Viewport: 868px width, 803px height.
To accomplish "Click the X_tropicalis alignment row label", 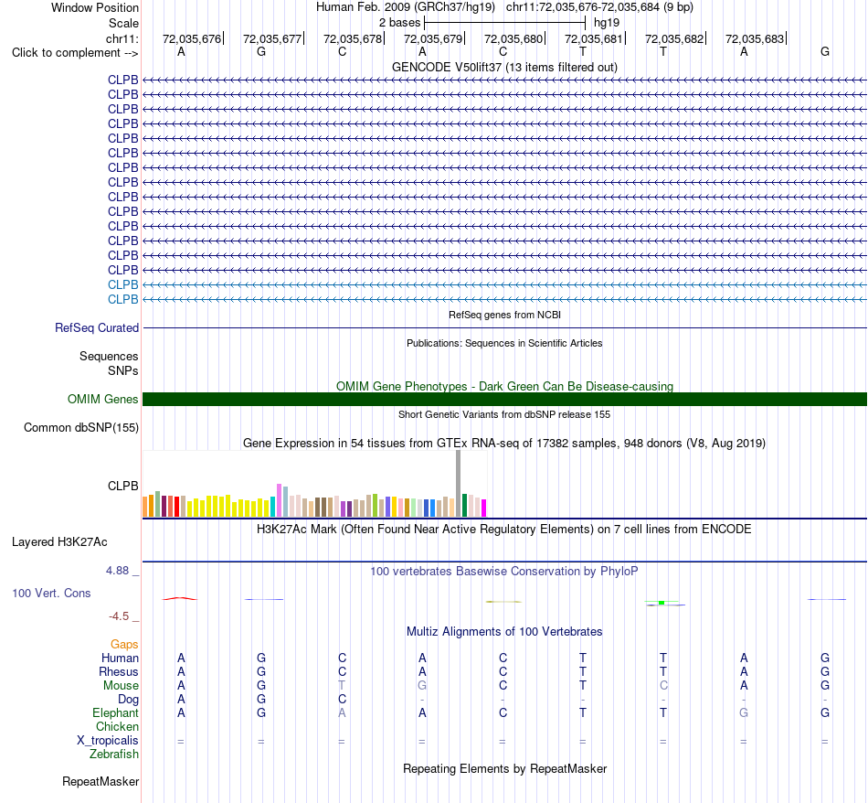I will pyautogui.click(x=108, y=741).
